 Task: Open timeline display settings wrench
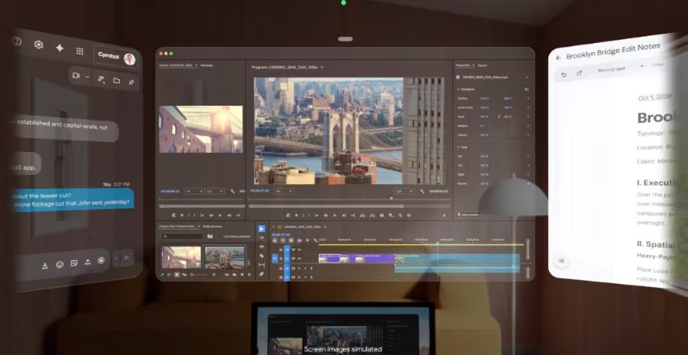click(x=316, y=240)
